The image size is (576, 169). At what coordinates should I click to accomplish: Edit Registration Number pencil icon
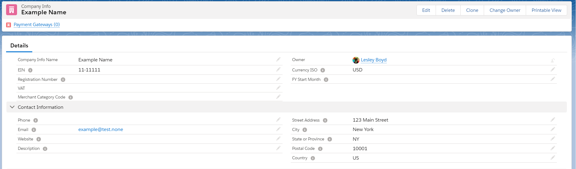coord(278,79)
